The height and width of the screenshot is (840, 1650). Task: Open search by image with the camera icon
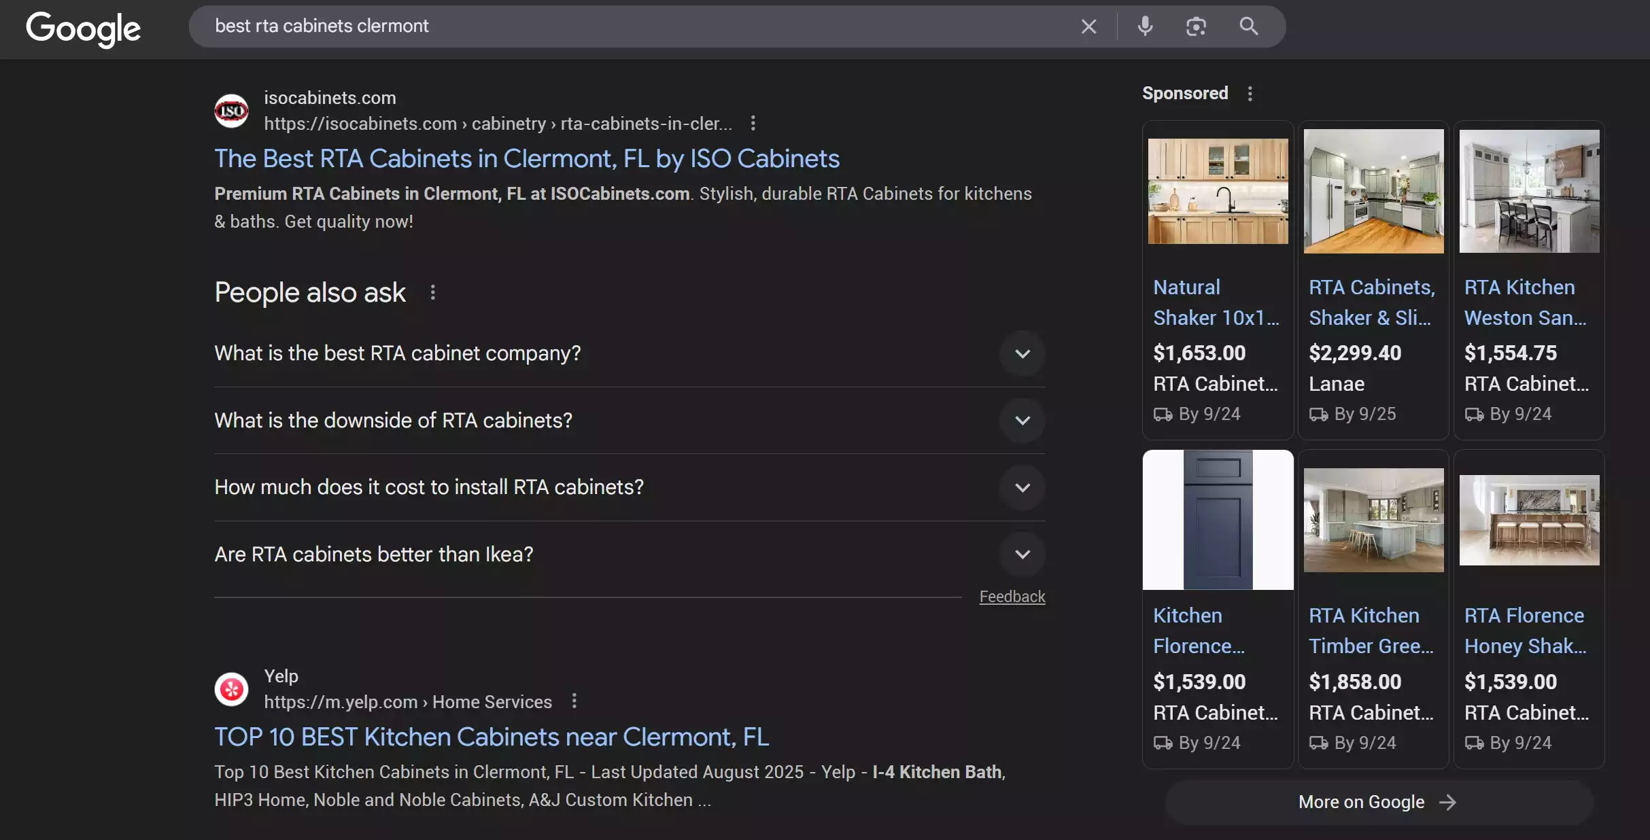tap(1196, 27)
